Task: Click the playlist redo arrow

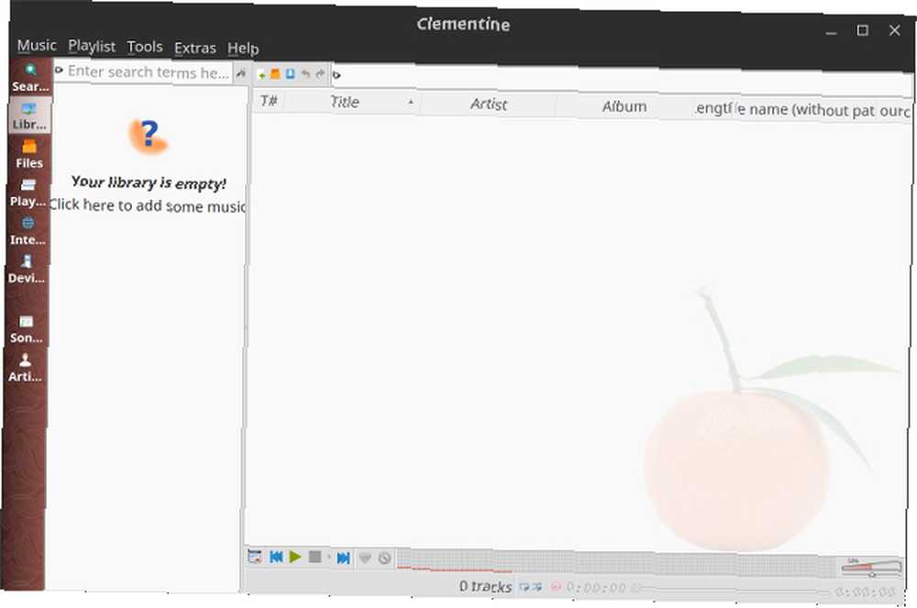Action: click(320, 74)
